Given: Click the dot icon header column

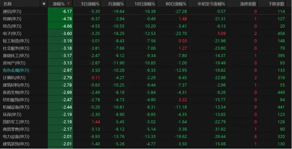Looking at the screenshot, I should [44, 4].
